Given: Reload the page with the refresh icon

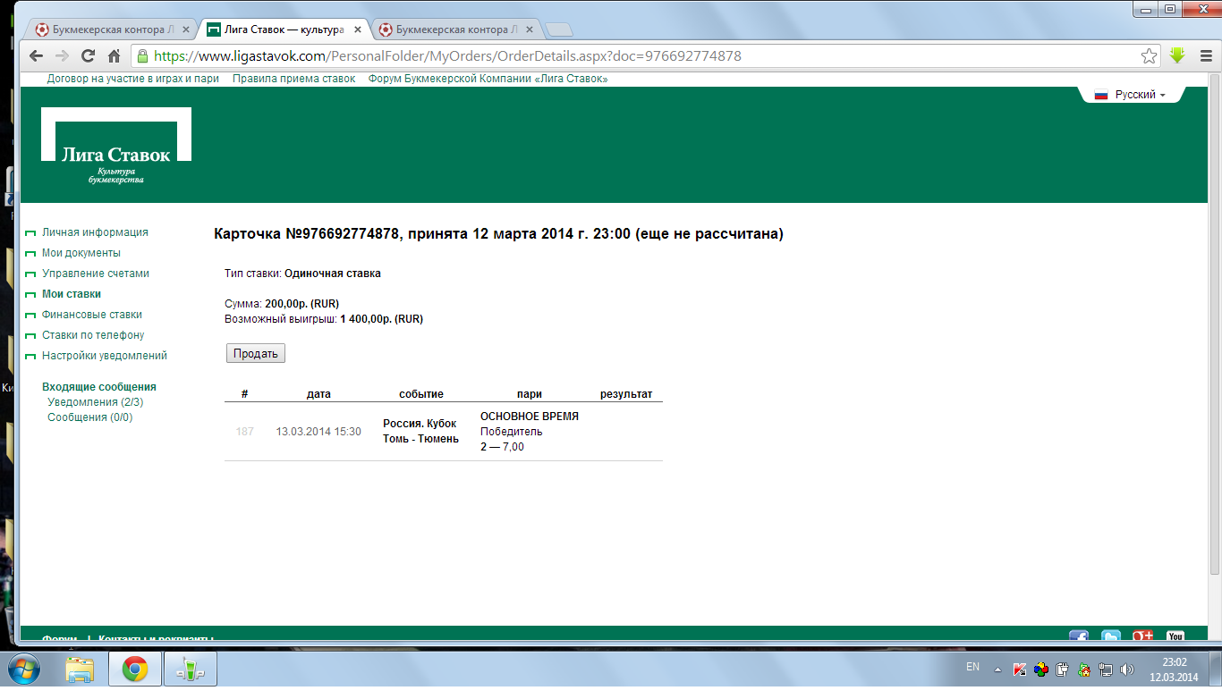Looking at the screenshot, I should [x=88, y=55].
